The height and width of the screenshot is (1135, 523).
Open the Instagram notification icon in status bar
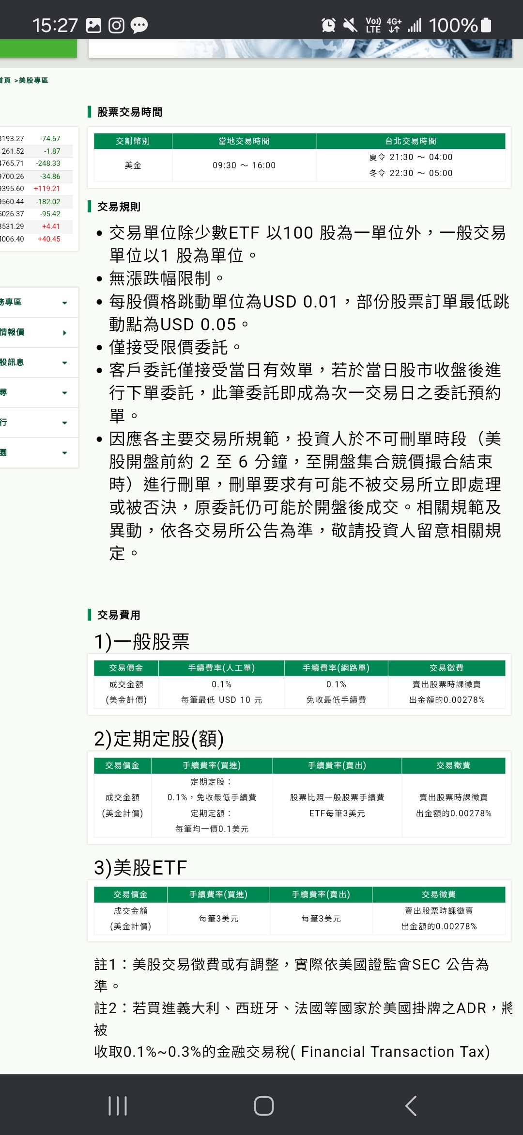pyautogui.click(x=116, y=25)
